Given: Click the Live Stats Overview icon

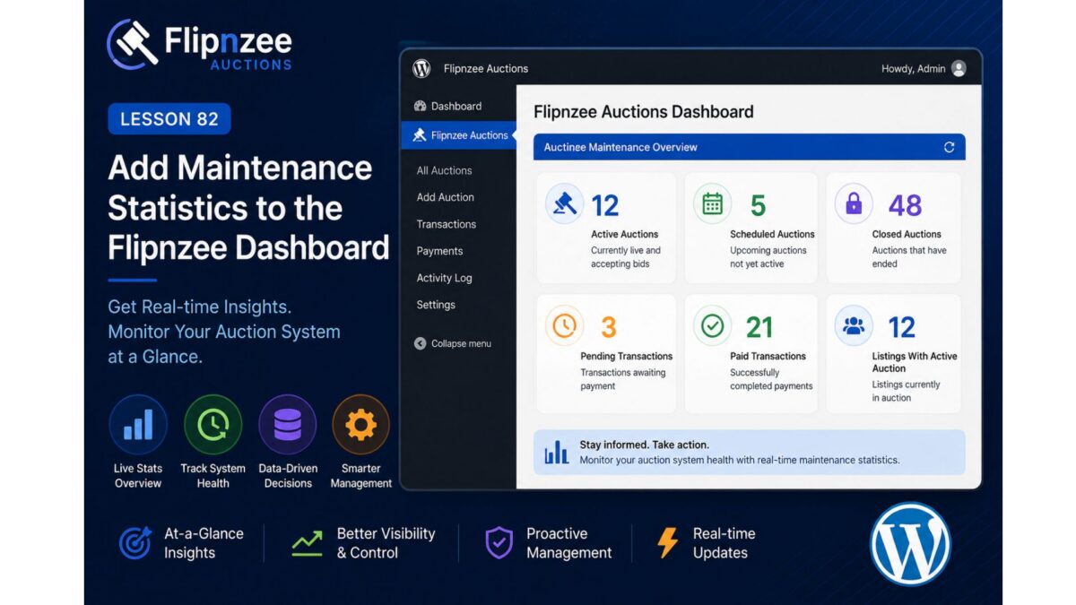Looking at the screenshot, I should (138, 424).
